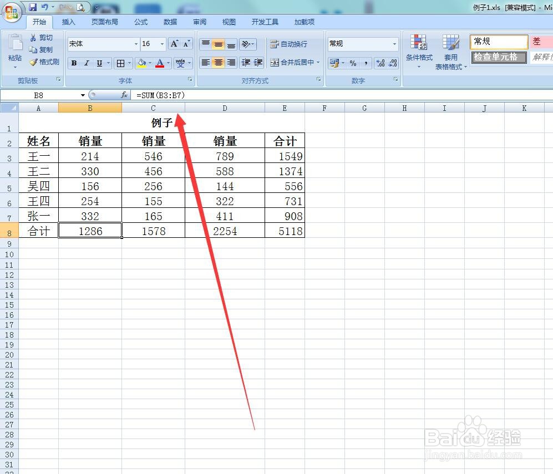Screen dimensions: 553x474
Task: Open the Name Box dropdown arrow
Action: (x=83, y=95)
